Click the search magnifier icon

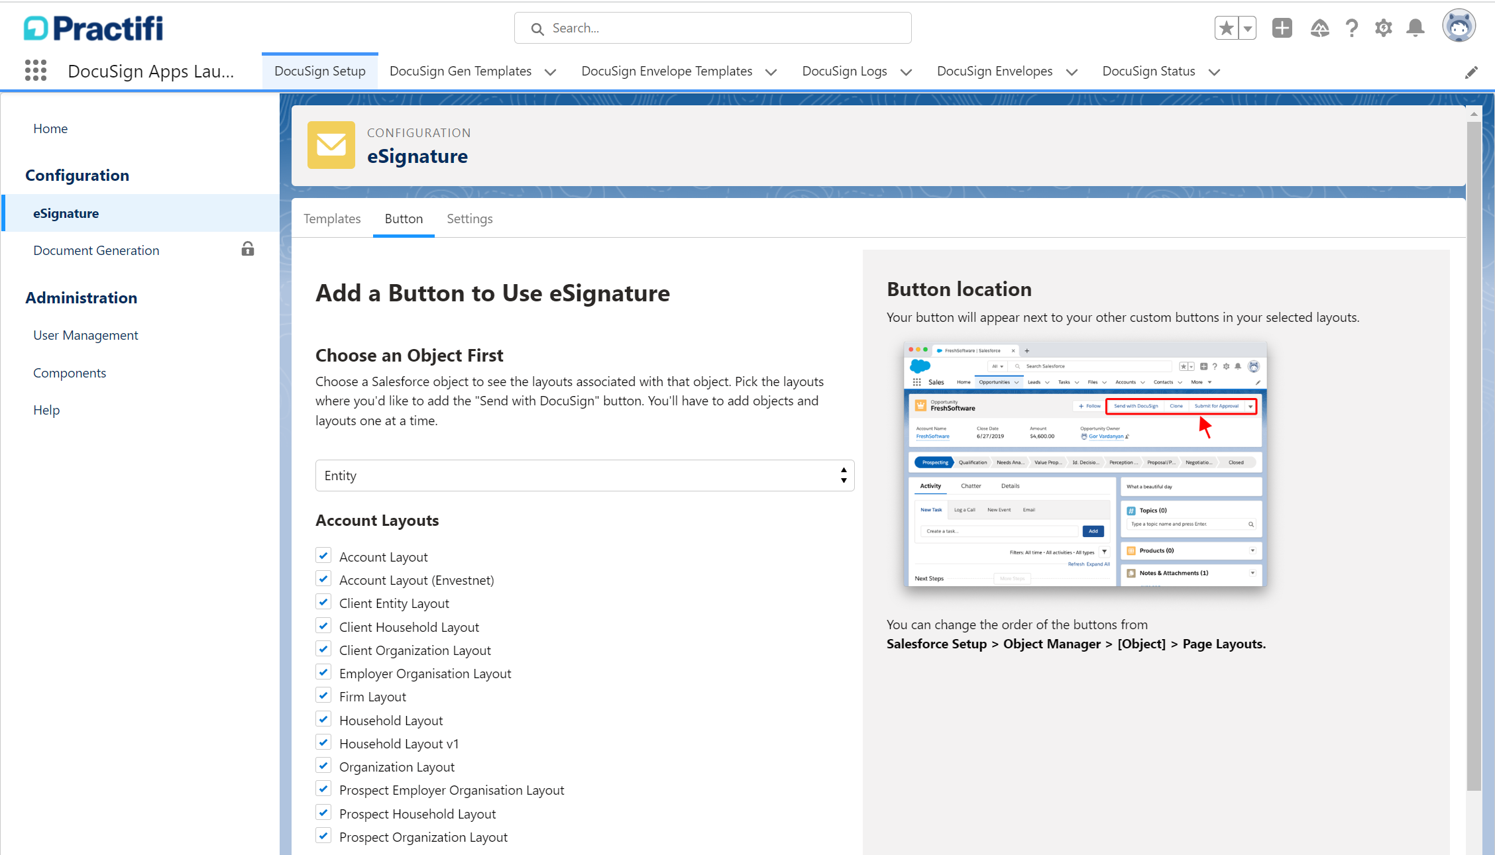(537, 28)
